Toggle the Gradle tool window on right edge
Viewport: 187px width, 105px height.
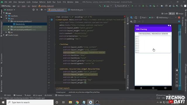click(x=186, y=13)
